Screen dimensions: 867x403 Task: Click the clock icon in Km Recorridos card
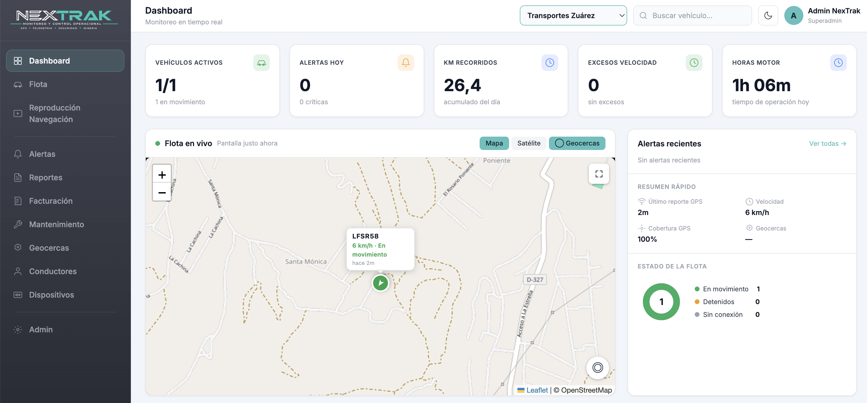click(550, 63)
